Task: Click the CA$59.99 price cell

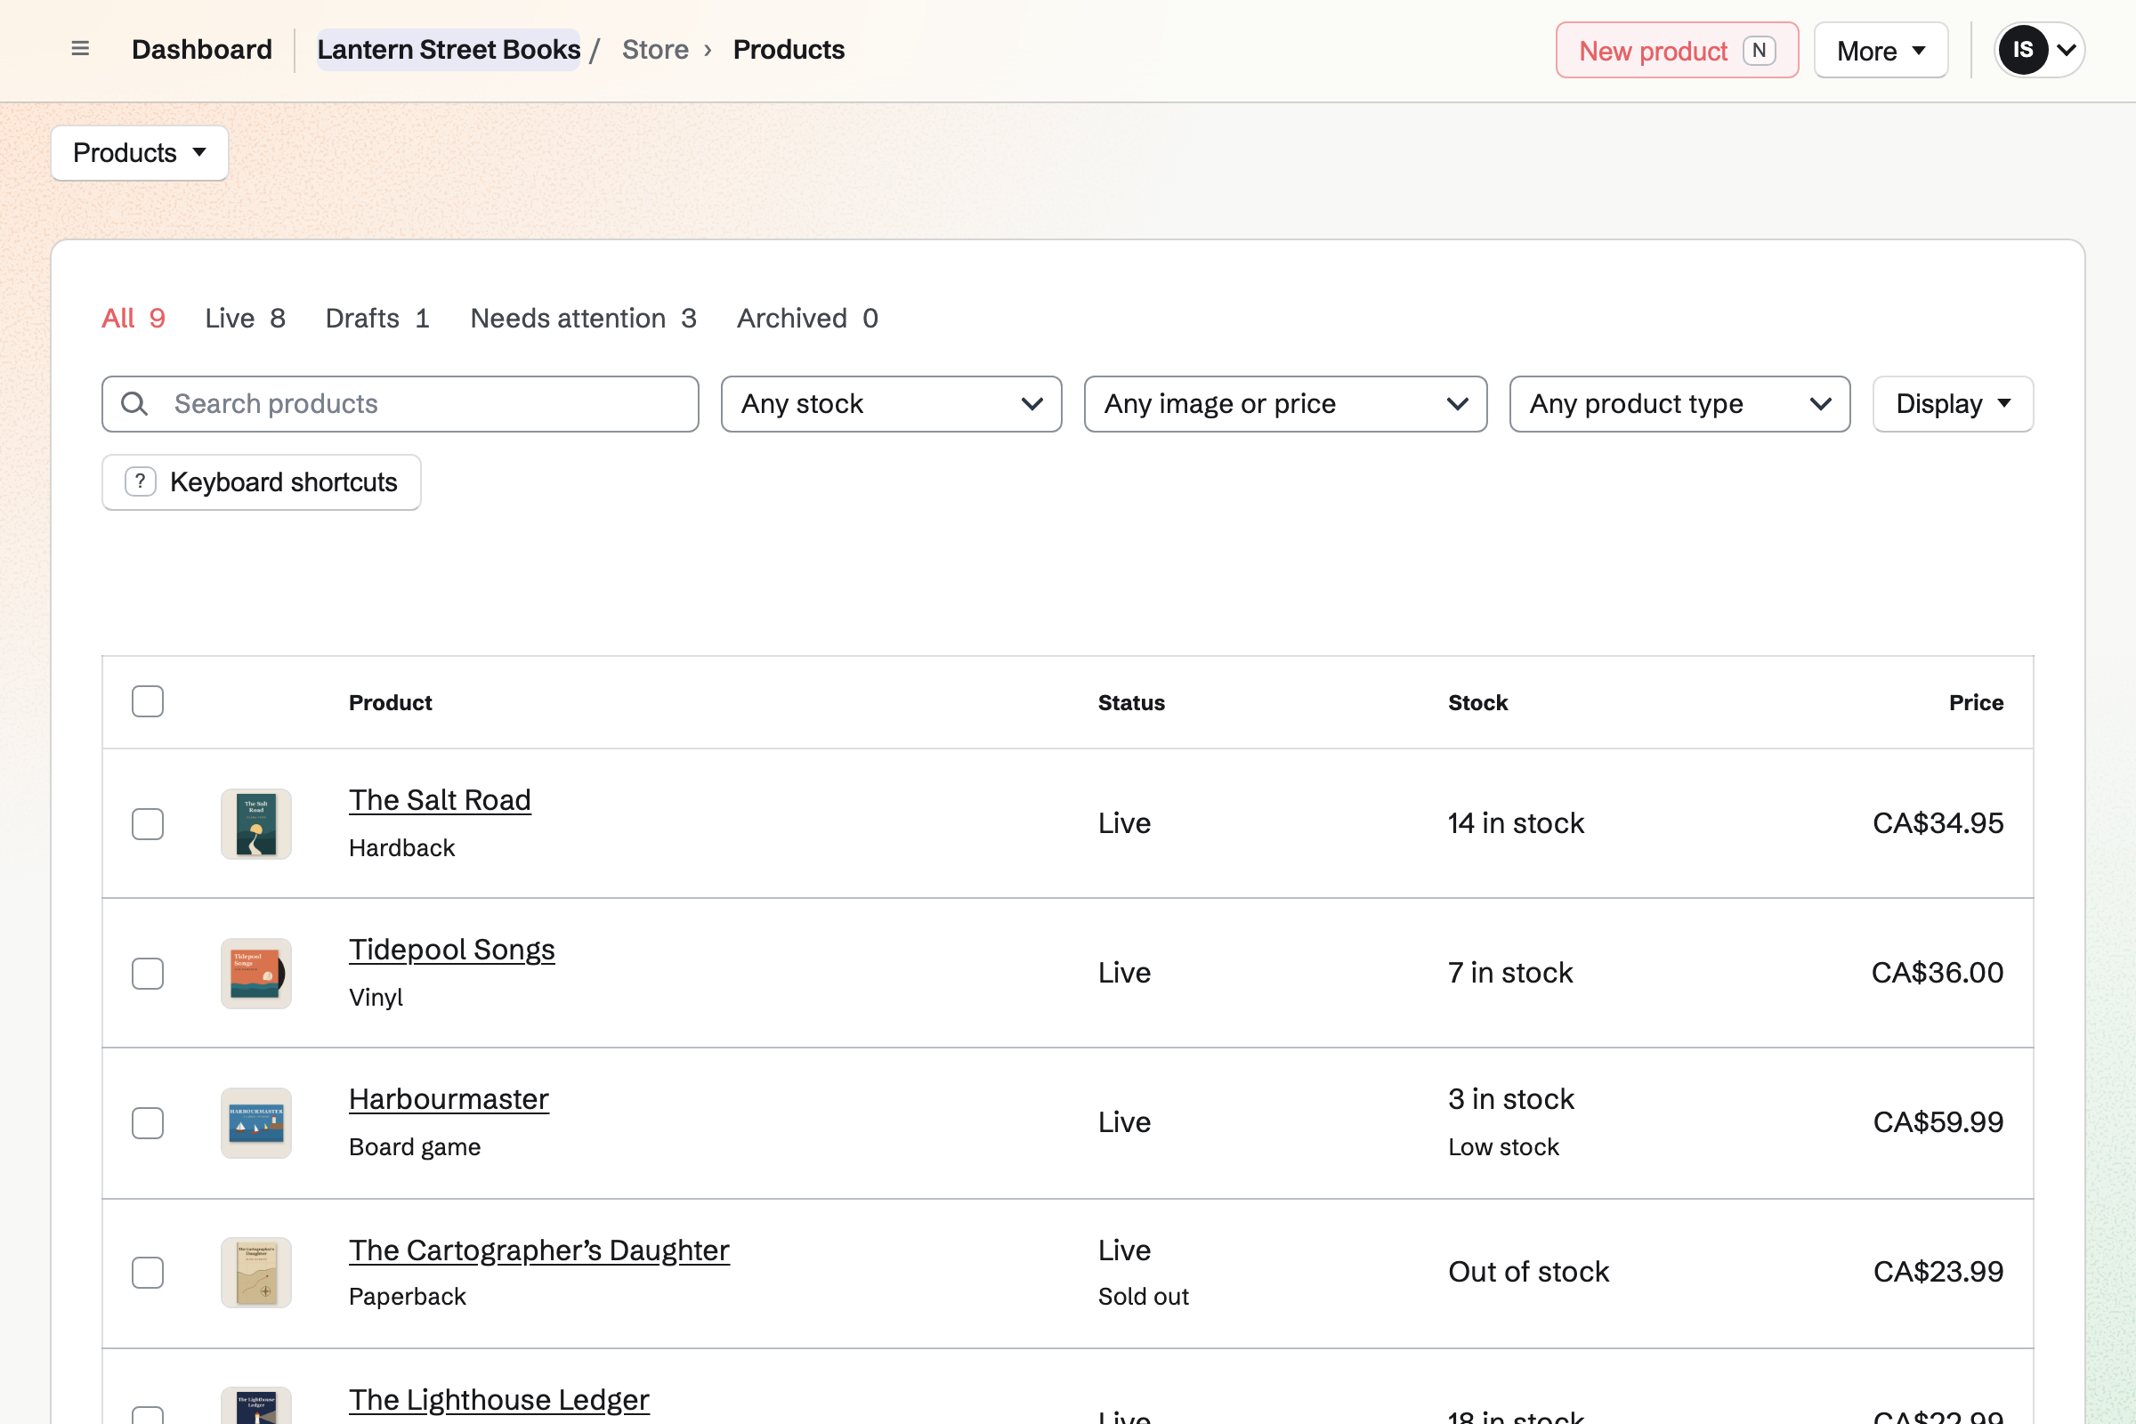Action: (1938, 1122)
